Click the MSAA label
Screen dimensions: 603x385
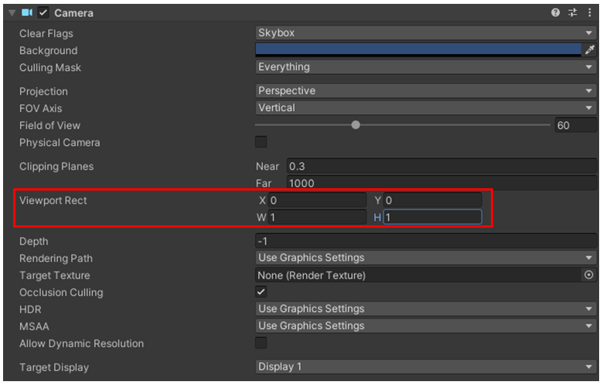[x=34, y=326]
